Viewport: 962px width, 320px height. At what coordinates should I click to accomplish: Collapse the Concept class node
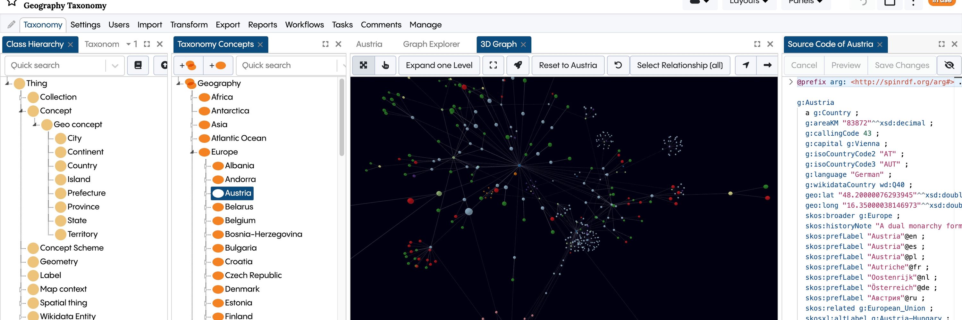pyautogui.click(x=21, y=111)
